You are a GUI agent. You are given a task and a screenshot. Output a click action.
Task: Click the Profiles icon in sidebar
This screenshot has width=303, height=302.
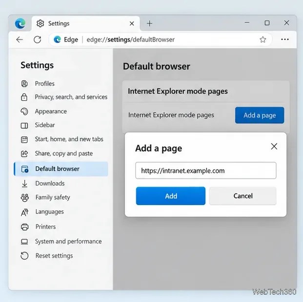click(x=24, y=84)
